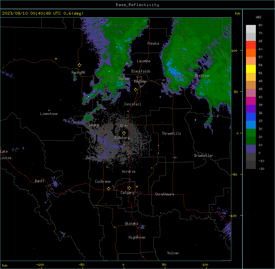The image size is (275, 269).
Task: Click the Okotoks label
Action: tap(131, 224)
